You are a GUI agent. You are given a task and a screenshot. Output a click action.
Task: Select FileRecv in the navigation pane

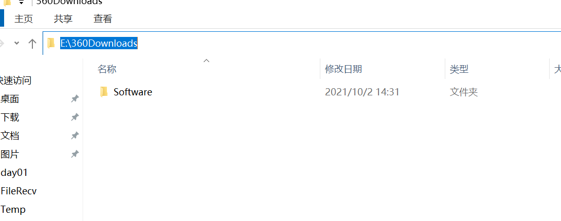[19, 191]
